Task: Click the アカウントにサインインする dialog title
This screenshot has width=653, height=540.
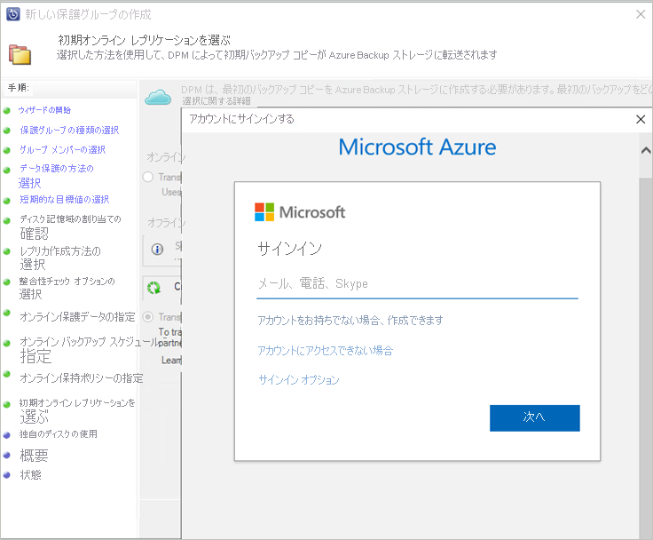Action: point(241,119)
